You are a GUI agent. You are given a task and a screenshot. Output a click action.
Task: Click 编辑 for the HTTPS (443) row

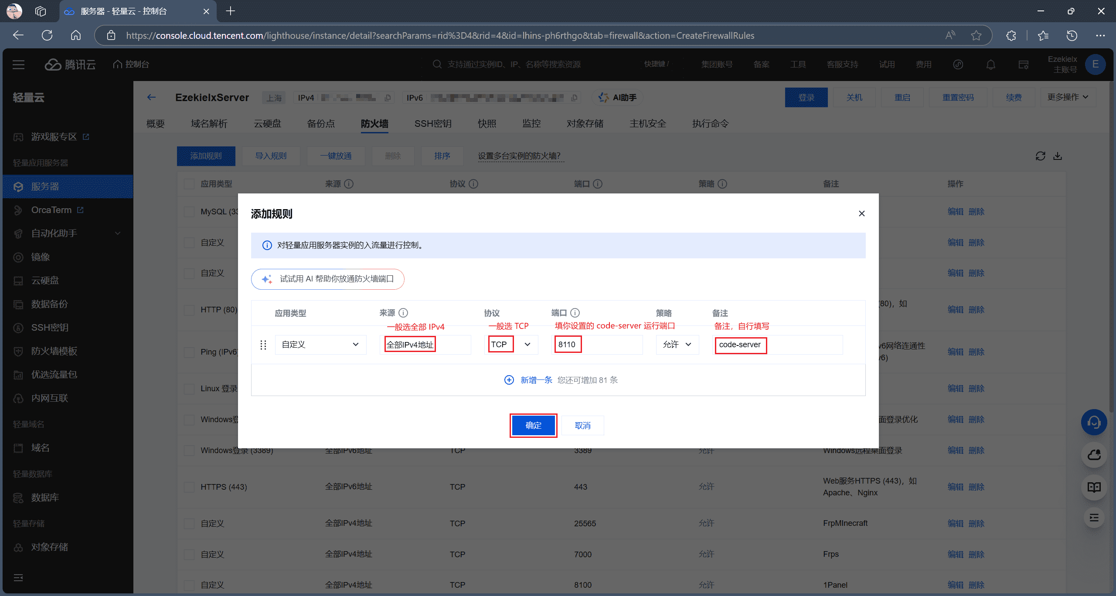tap(955, 487)
